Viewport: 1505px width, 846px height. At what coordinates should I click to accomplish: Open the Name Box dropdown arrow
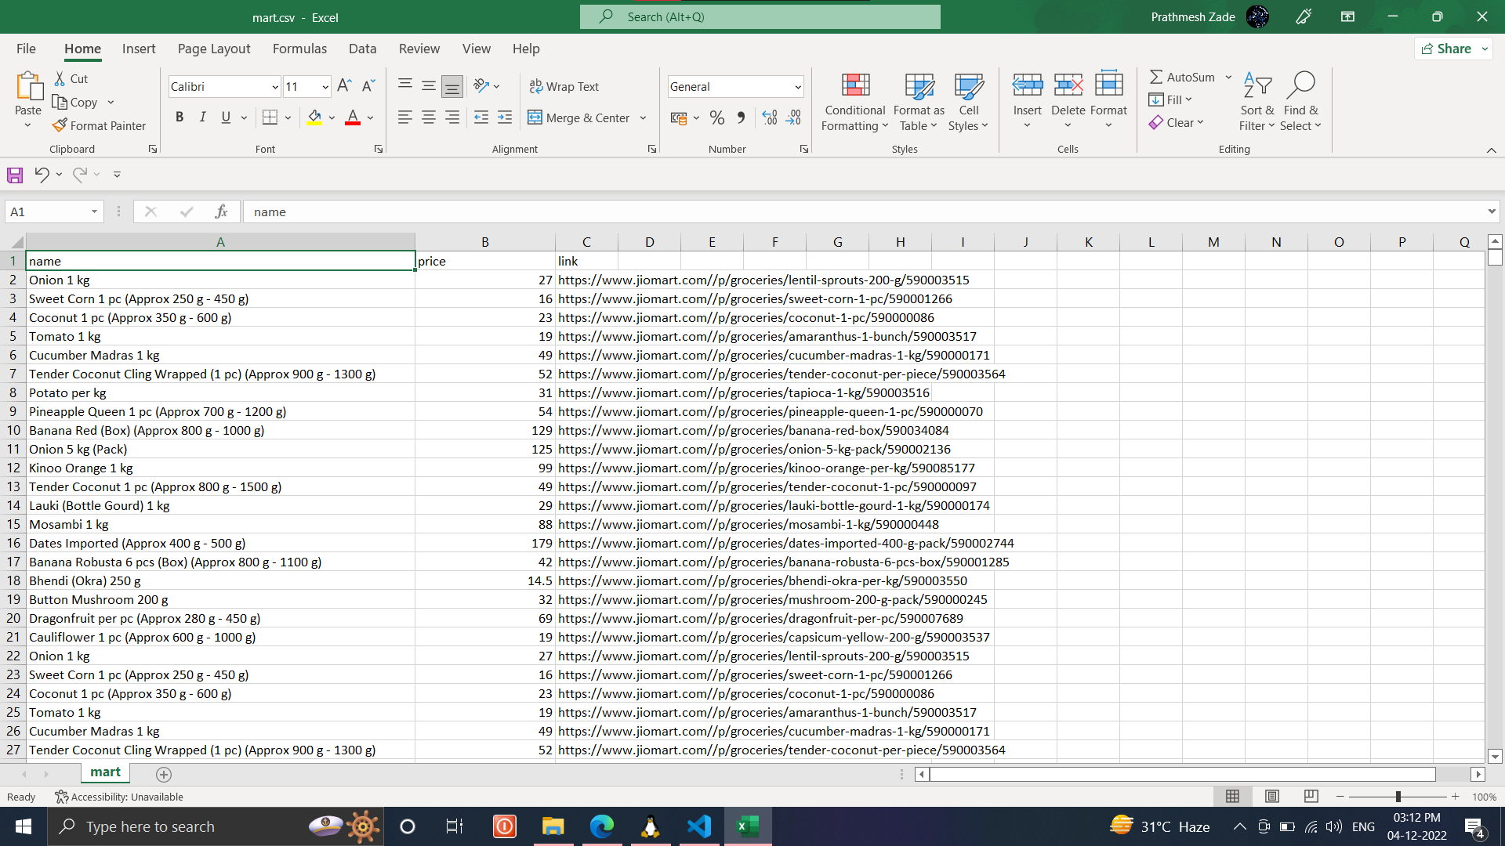point(94,211)
